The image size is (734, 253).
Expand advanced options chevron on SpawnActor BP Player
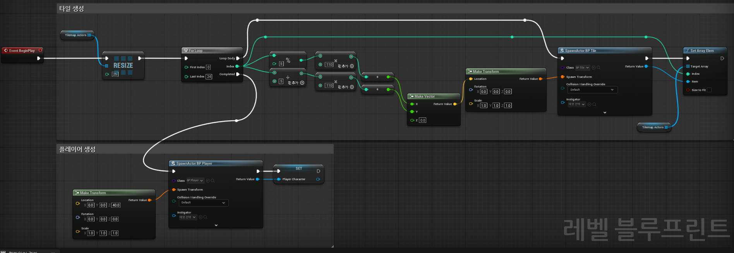(216, 225)
